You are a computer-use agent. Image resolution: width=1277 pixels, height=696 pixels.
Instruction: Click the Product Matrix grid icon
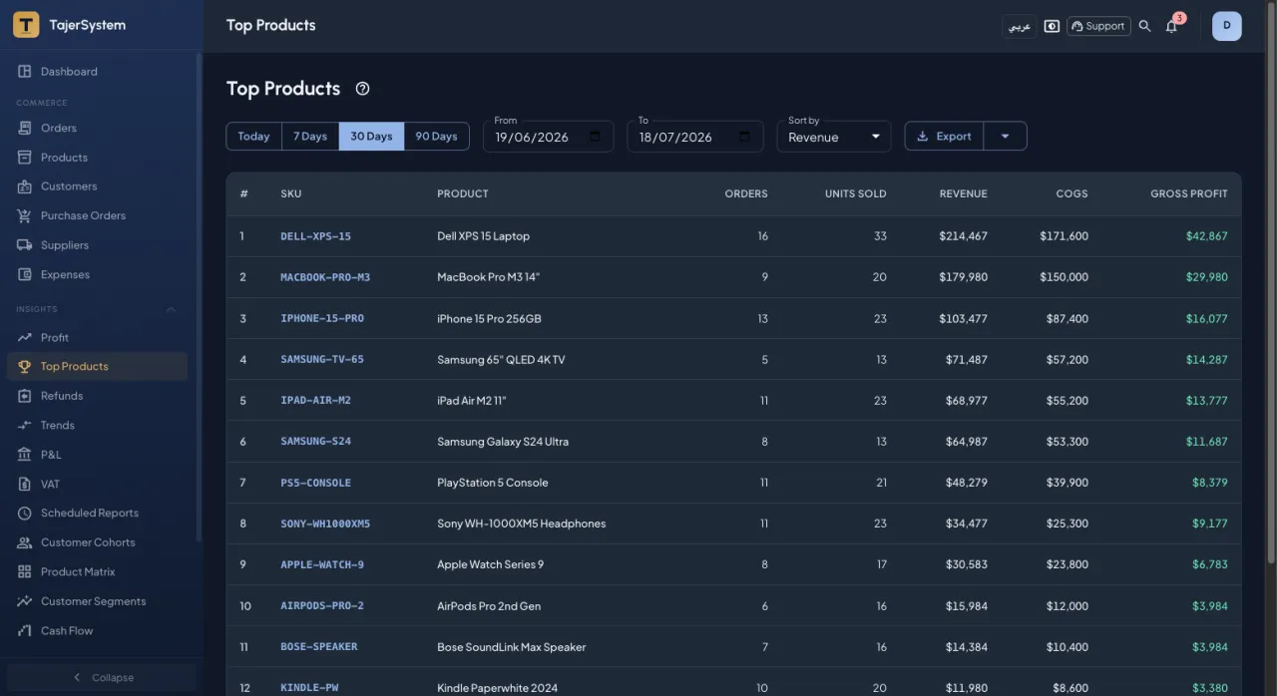pyautogui.click(x=24, y=571)
